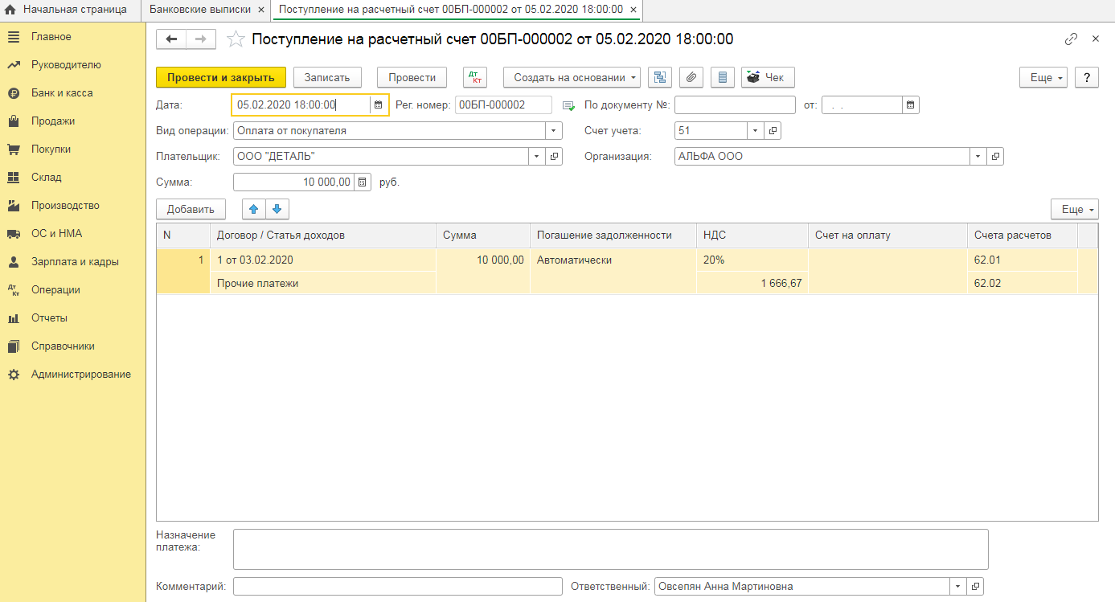Click the Добавить row button

click(191, 209)
